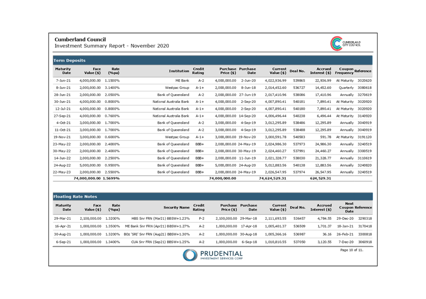This screenshot has height=299, width=426.
Task: Select deal number '540181'
Action: pyautogui.click(x=299, y=101)
